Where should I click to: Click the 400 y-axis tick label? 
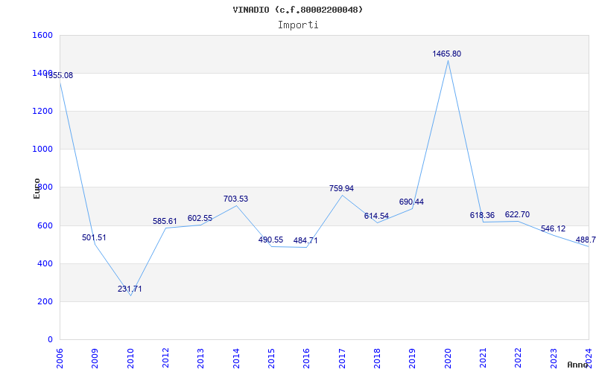pyautogui.click(x=45, y=264)
